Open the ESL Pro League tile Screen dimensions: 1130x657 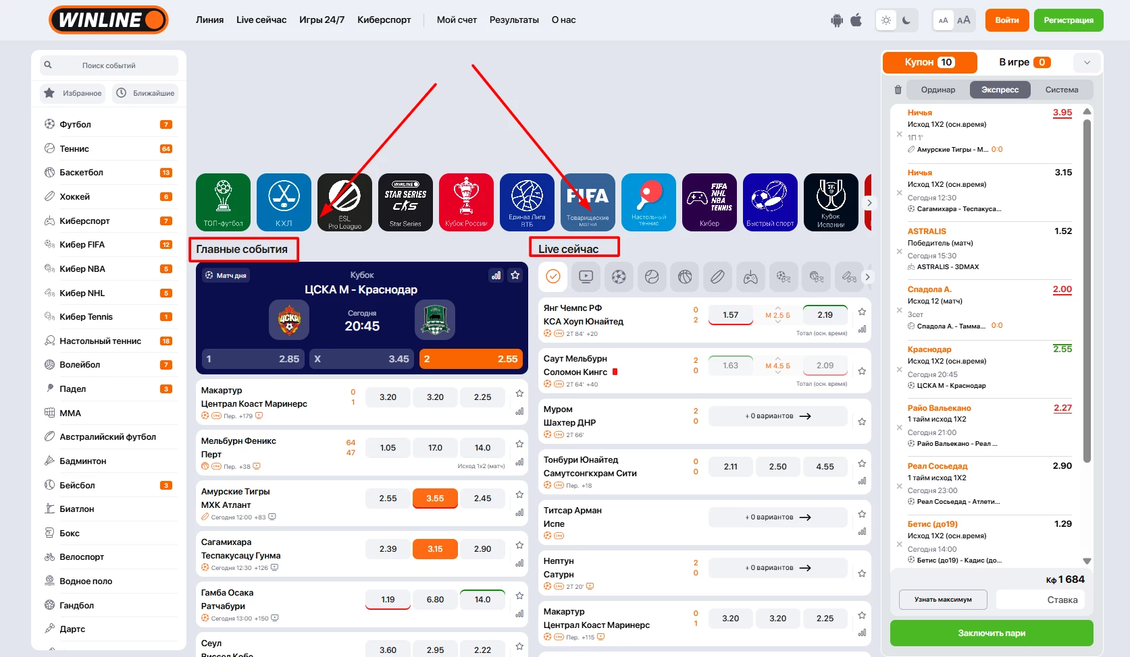pyautogui.click(x=344, y=202)
